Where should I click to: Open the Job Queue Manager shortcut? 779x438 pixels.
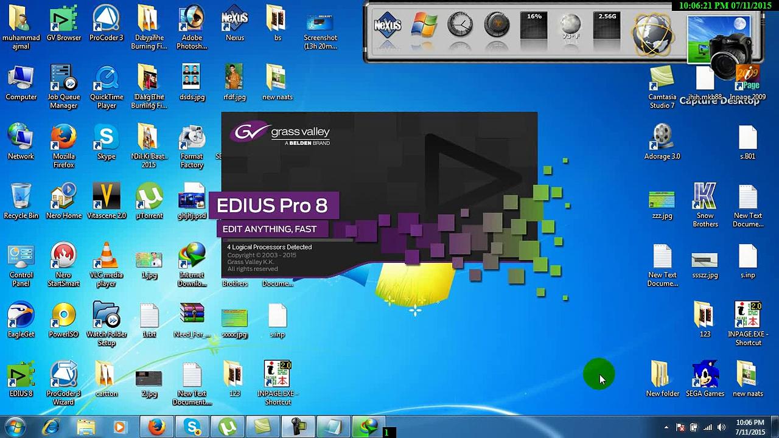point(63,88)
